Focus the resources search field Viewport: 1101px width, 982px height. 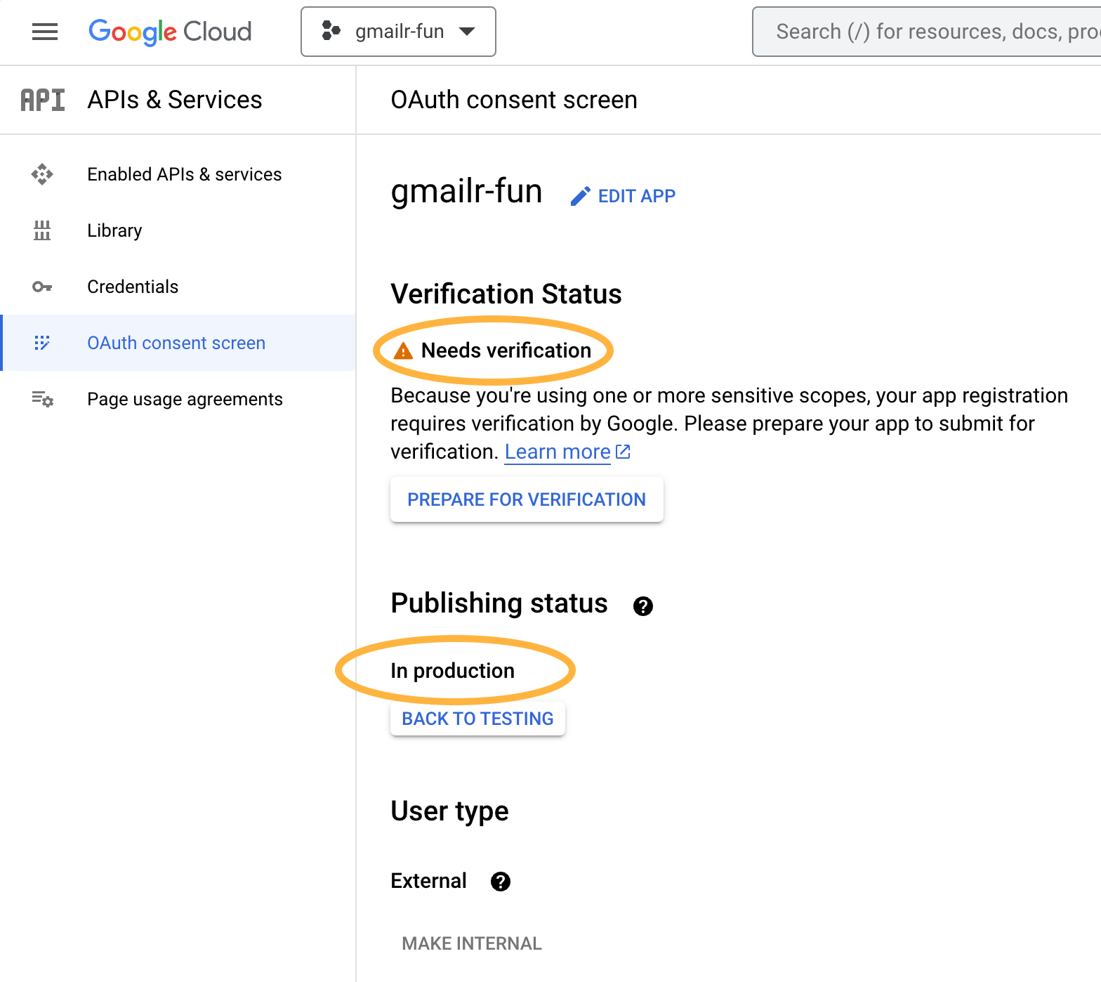[927, 32]
